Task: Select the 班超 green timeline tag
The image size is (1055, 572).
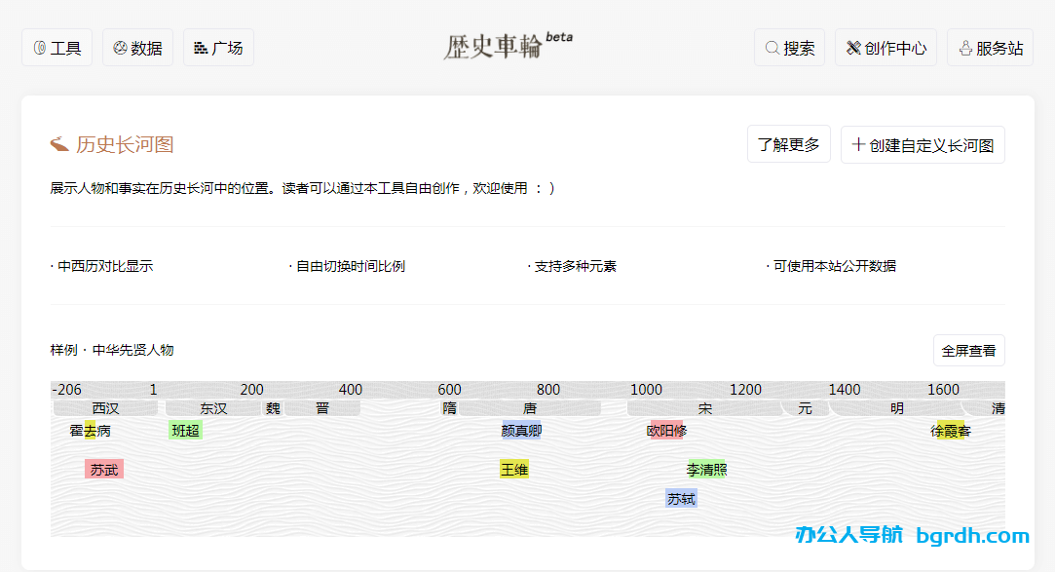Action: click(185, 431)
